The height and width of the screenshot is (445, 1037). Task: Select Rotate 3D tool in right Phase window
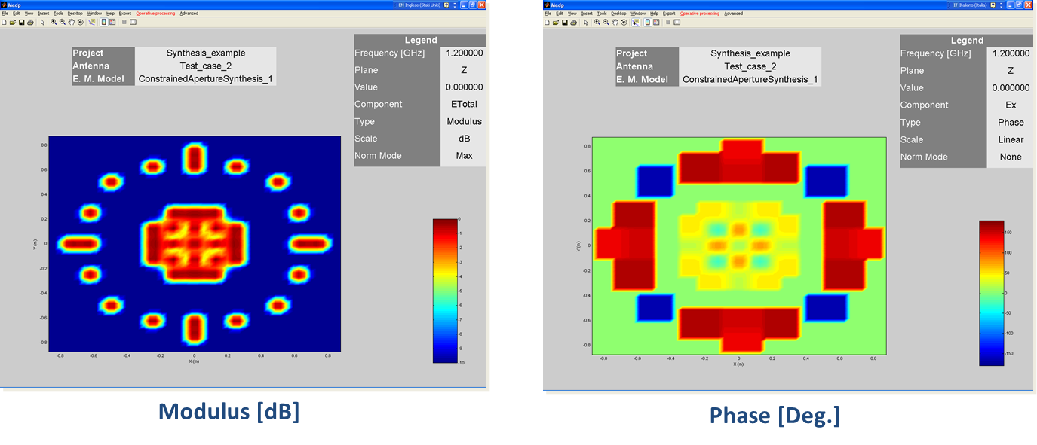624,22
